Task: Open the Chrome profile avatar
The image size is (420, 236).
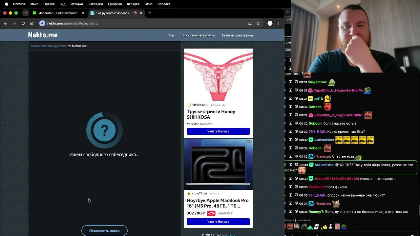Action: pos(270,23)
